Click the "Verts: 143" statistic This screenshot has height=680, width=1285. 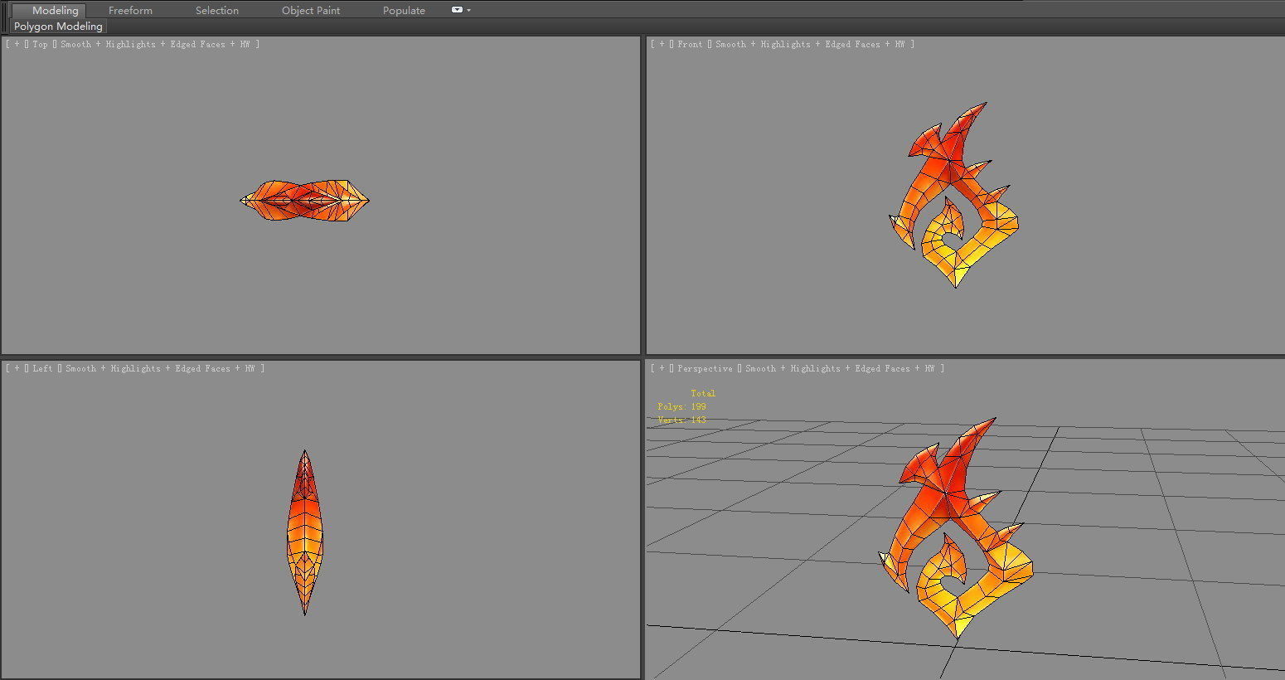[x=681, y=420]
